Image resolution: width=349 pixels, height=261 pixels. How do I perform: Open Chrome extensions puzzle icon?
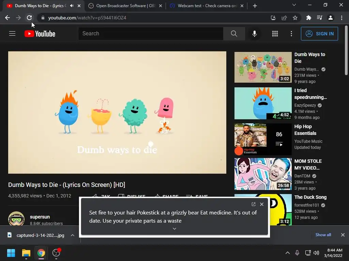308,18
